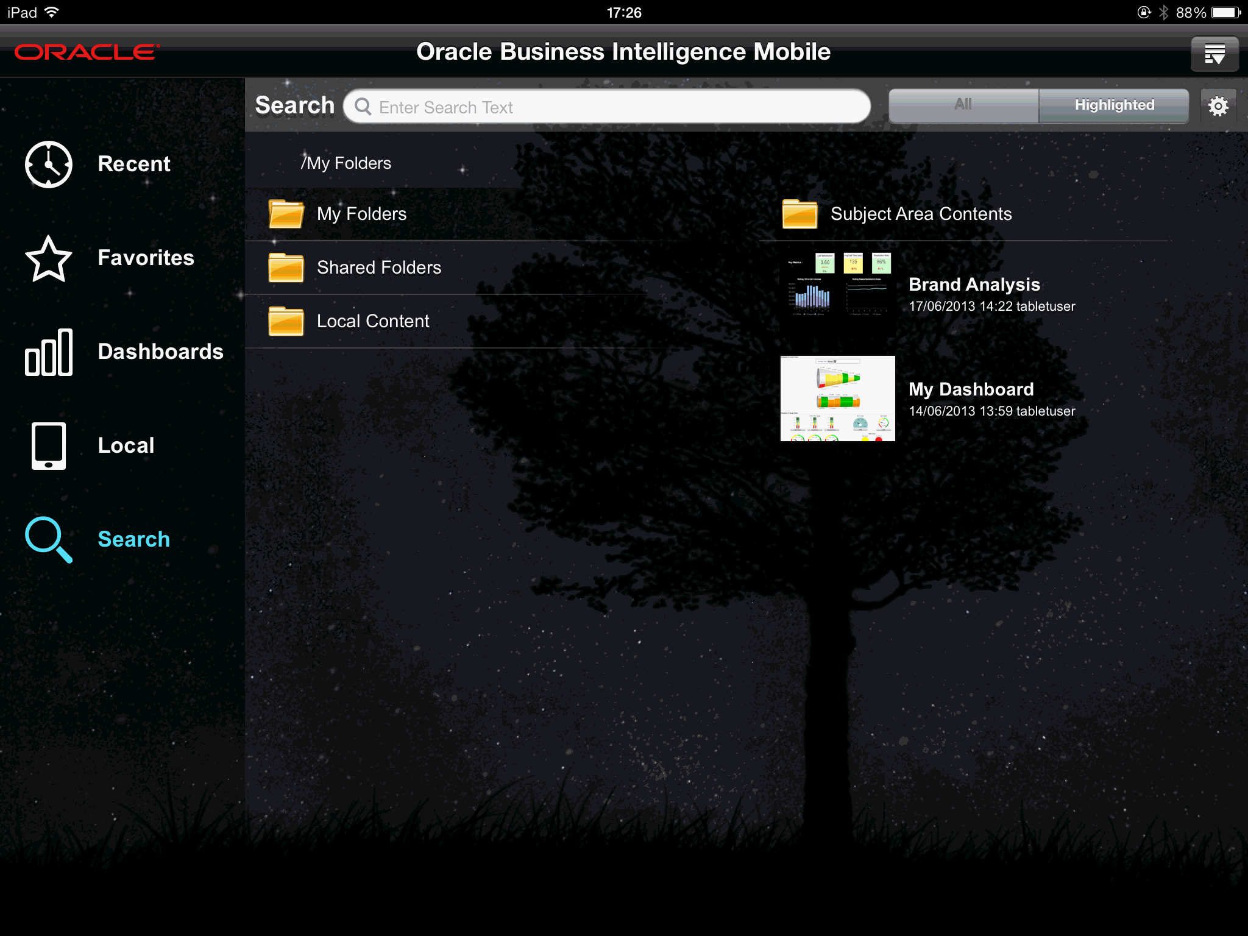Viewport: 1248px width, 936px height.
Task: Select the Search label in the sidebar
Action: coord(134,539)
